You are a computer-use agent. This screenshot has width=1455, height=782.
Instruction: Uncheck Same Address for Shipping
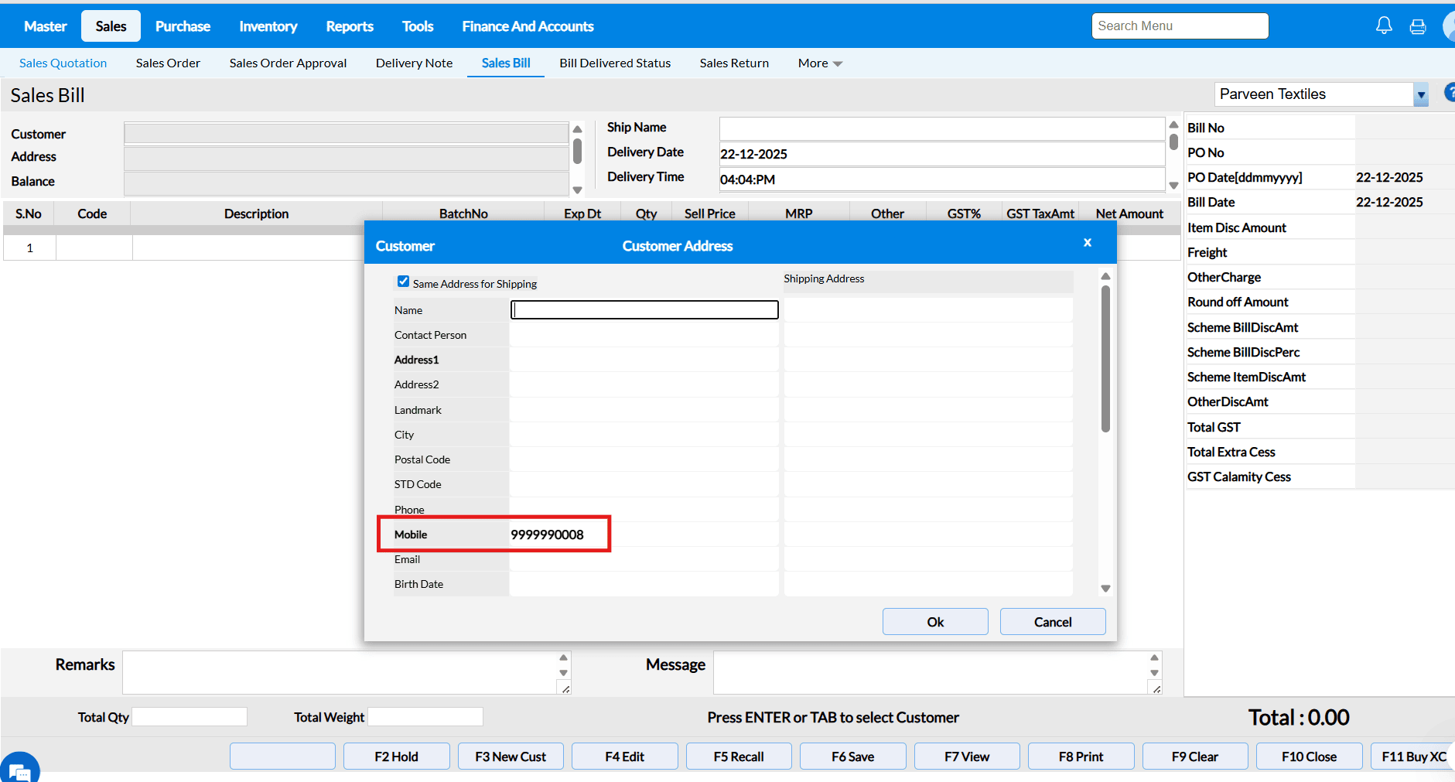tap(403, 282)
